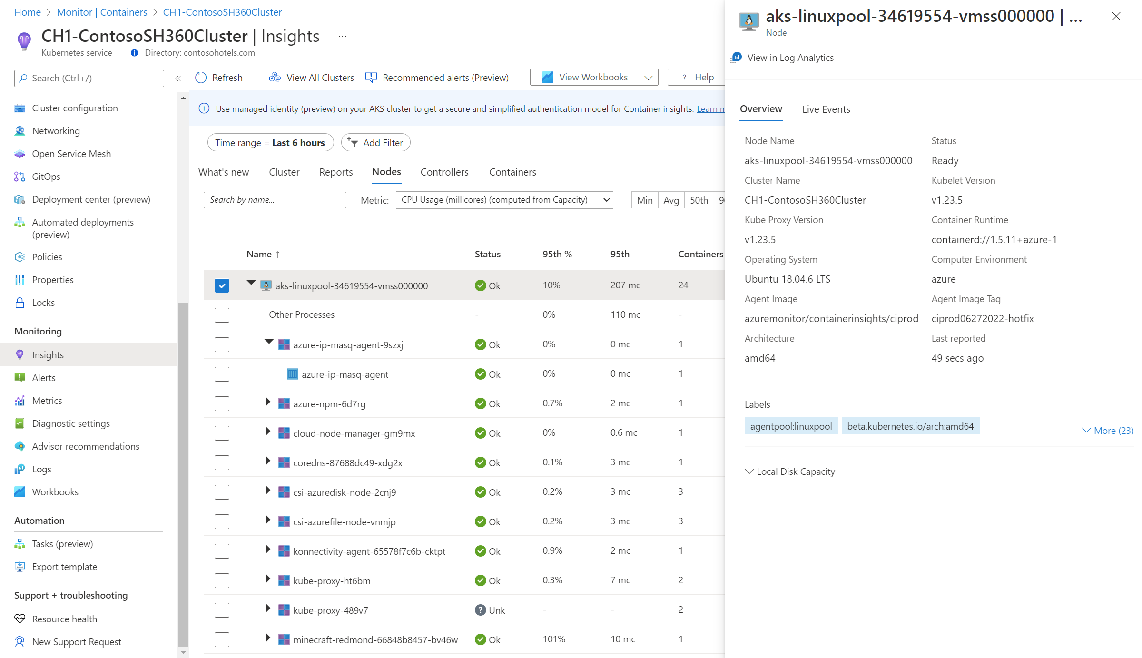Click the Recommended alerts icon

(371, 77)
